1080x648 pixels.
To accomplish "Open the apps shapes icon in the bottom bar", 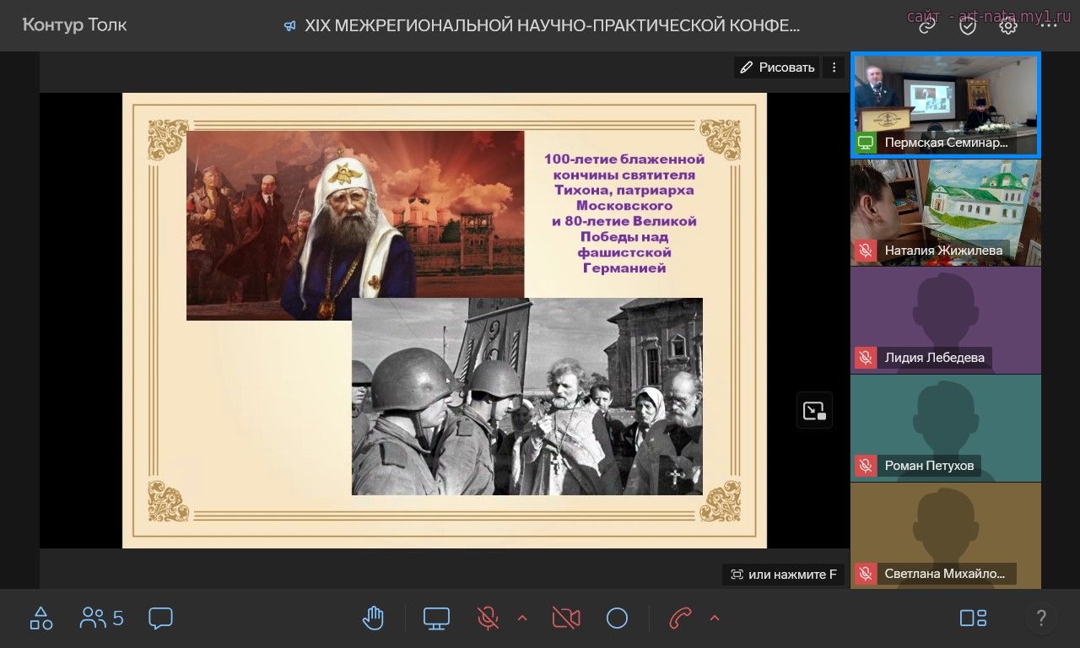I will (41, 618).
